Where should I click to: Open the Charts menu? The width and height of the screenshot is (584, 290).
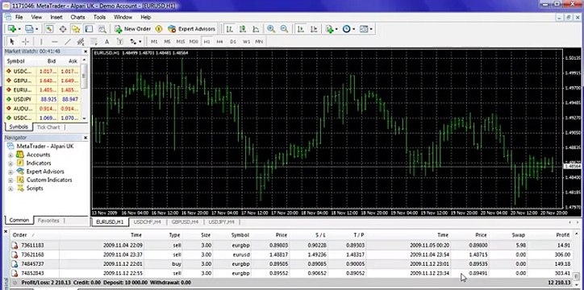77,17
